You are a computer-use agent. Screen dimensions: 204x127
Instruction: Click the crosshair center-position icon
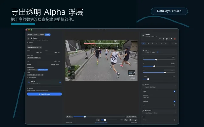point(176,43)
